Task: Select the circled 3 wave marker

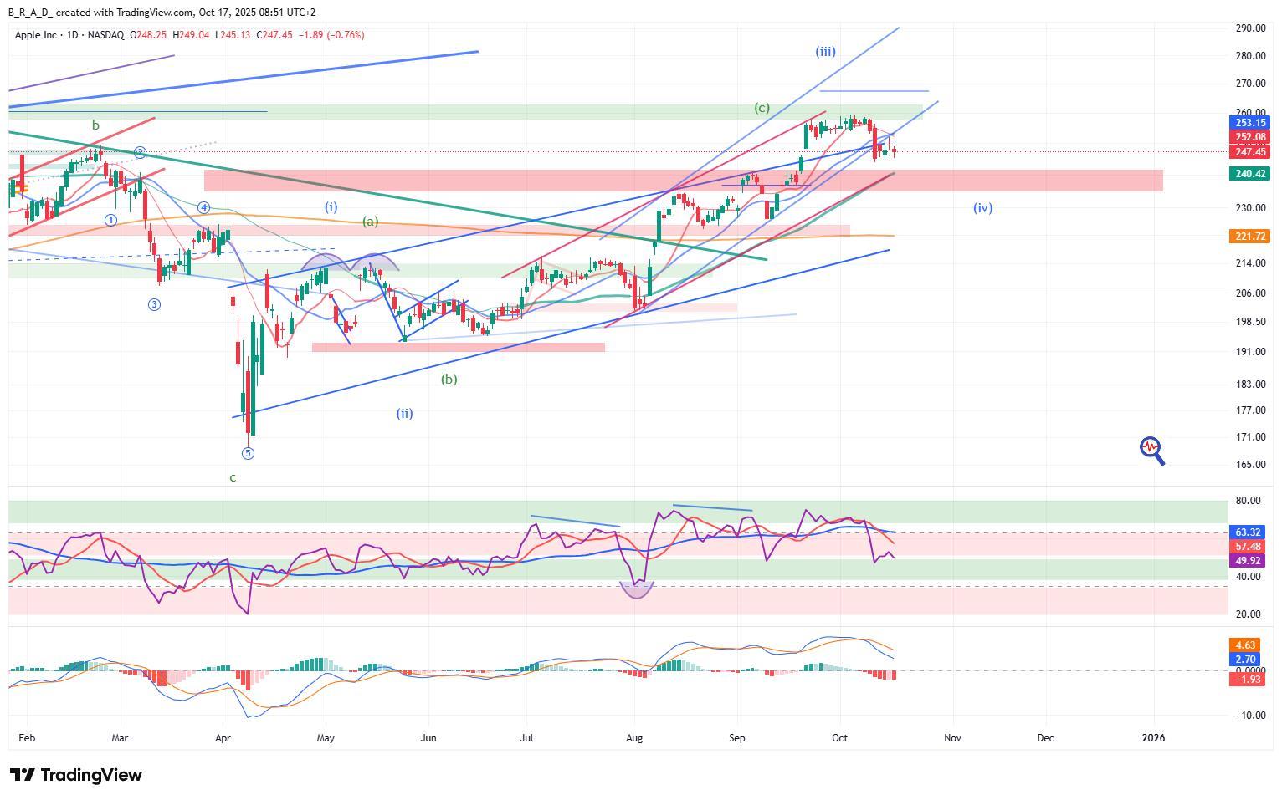Action: pos(154,304)
